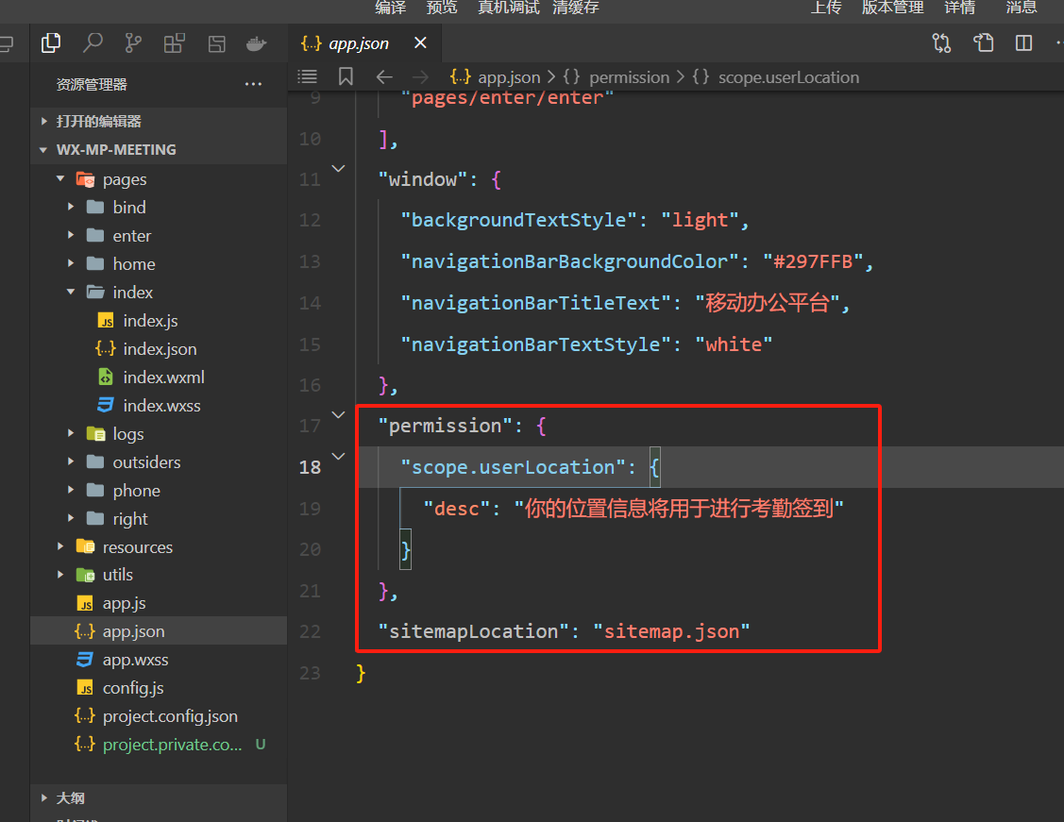The height and width of the screenshot is (822, 1064).
Task: Open index.wxml file in tree
Action: click(162, 377)
